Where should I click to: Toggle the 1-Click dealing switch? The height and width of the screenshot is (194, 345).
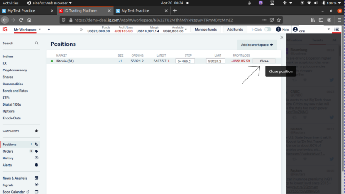click(268, 29)
